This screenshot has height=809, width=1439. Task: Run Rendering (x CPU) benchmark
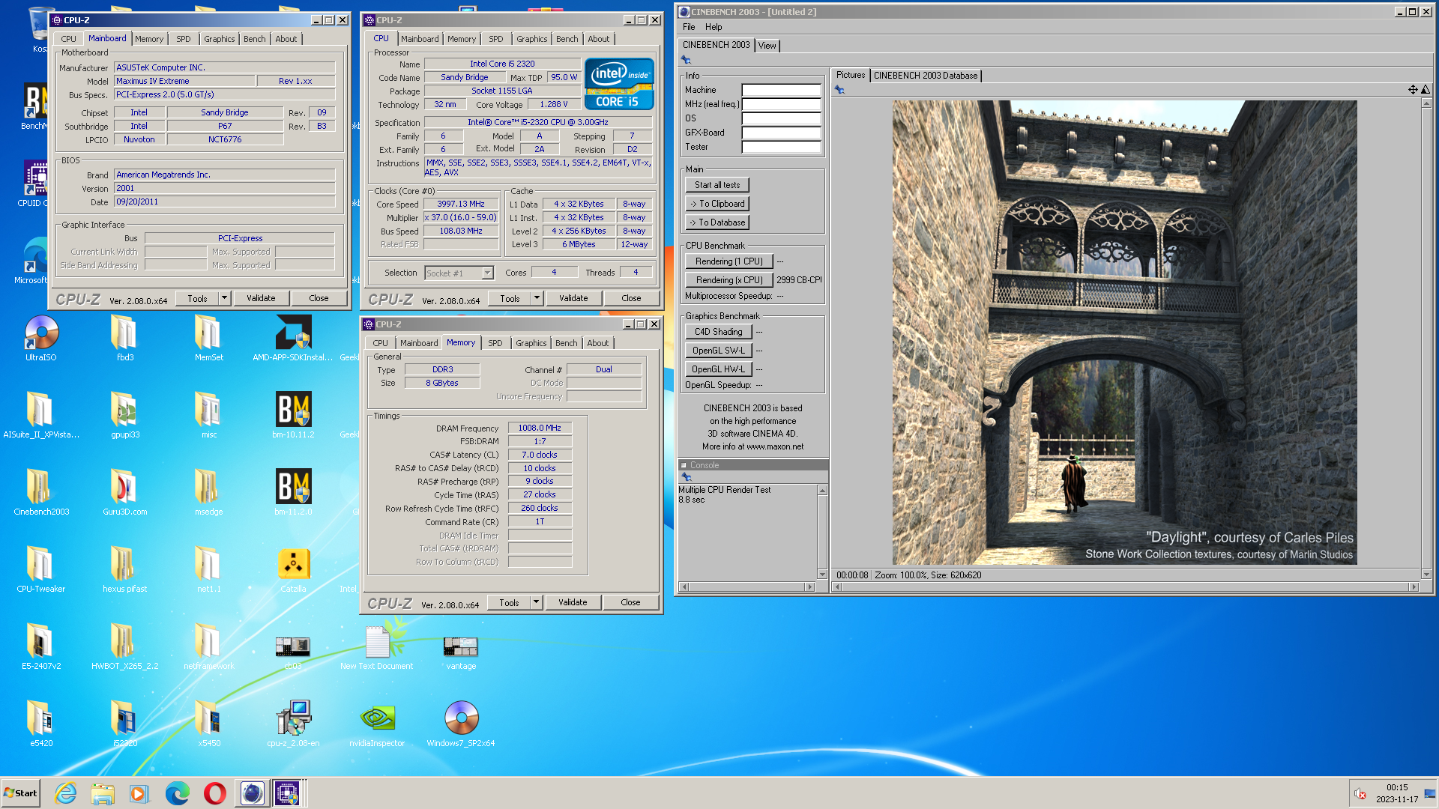coord(729,280)
